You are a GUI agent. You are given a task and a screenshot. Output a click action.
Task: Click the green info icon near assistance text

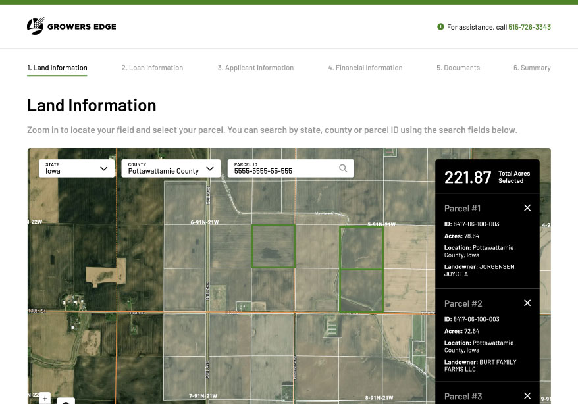[x=440, y=27]
